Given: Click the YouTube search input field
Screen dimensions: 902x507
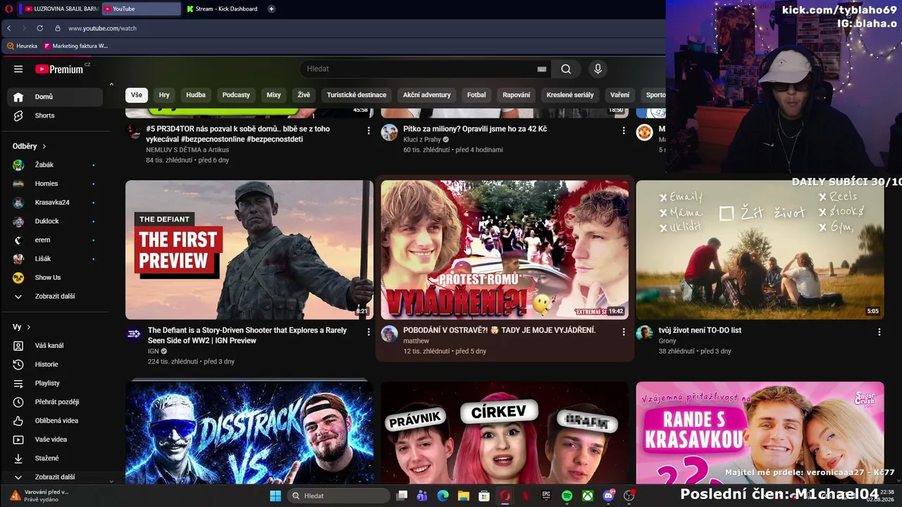Looking at the screenshot, I should click(420, 69).
